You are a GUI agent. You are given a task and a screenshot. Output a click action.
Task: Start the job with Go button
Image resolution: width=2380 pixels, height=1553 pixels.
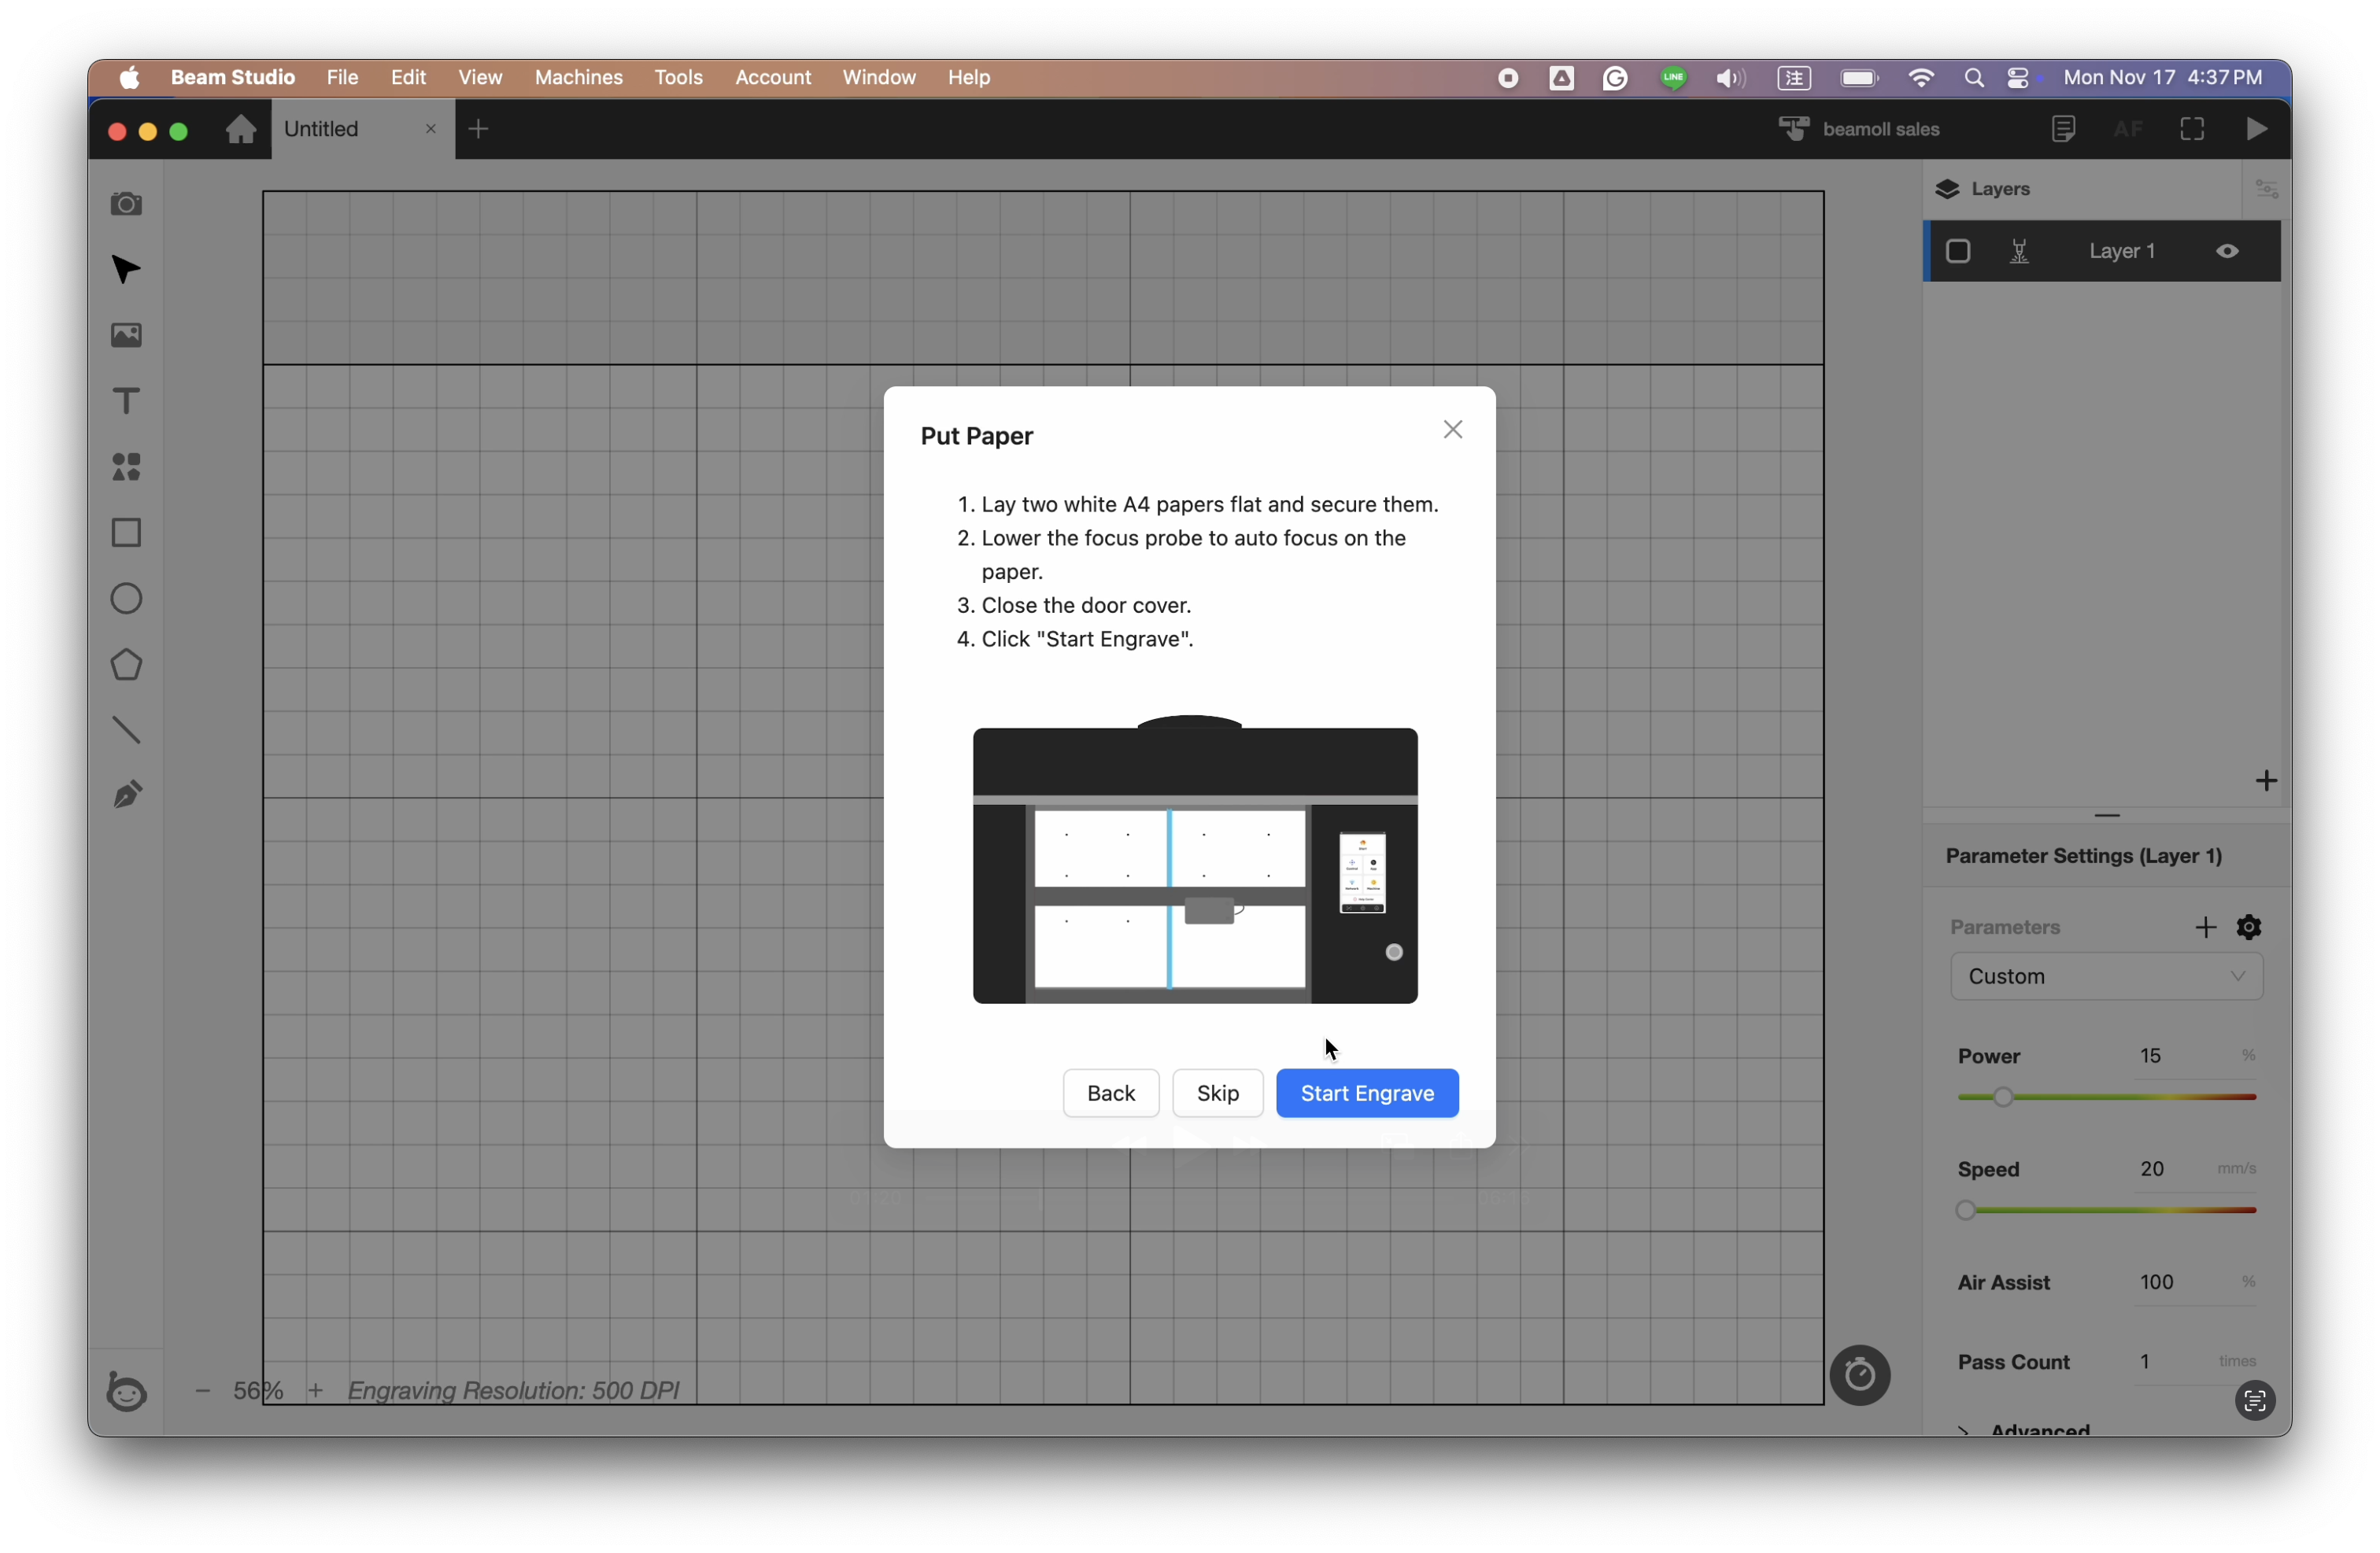pyautogui.click(x=2256, y=129)
